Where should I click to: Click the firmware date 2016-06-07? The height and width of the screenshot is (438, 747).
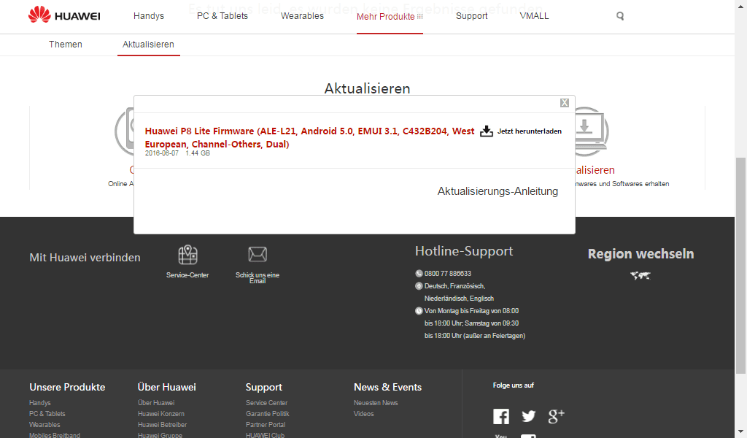(x=162, y=153)
